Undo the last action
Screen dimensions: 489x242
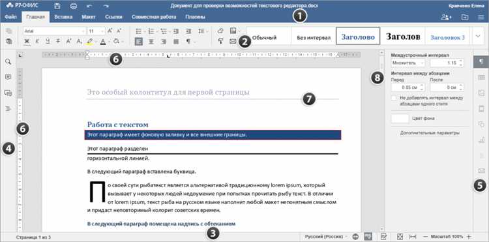90,6
